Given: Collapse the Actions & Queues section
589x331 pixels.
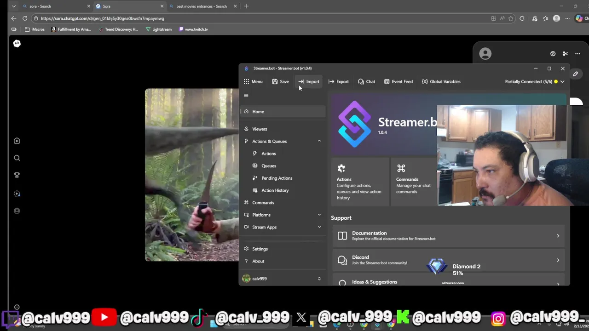Looking at the screenshot, I should pyautogui.click(x=319, y=141).
